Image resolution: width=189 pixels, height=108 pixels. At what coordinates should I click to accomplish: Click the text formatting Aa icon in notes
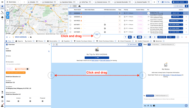145,105
